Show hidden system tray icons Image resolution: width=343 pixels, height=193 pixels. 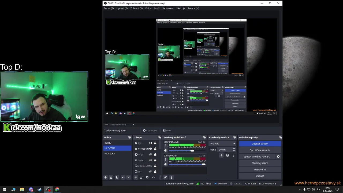[x=300, y=190]
